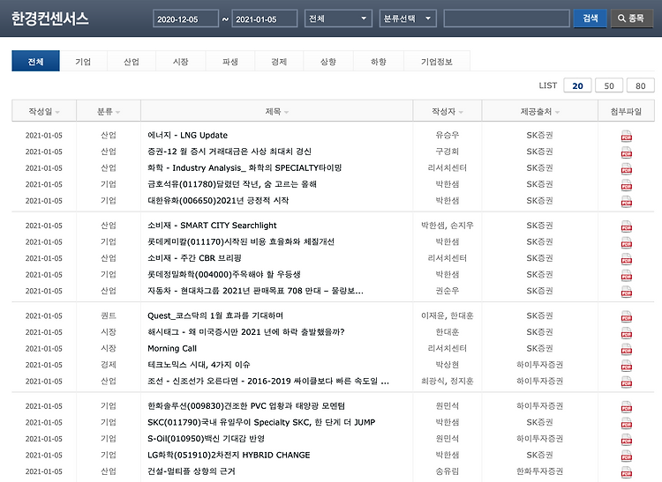Open PDF for LG화학(051910) report
The height and width of the screenshot is (482, 662).
pos(626,456)
